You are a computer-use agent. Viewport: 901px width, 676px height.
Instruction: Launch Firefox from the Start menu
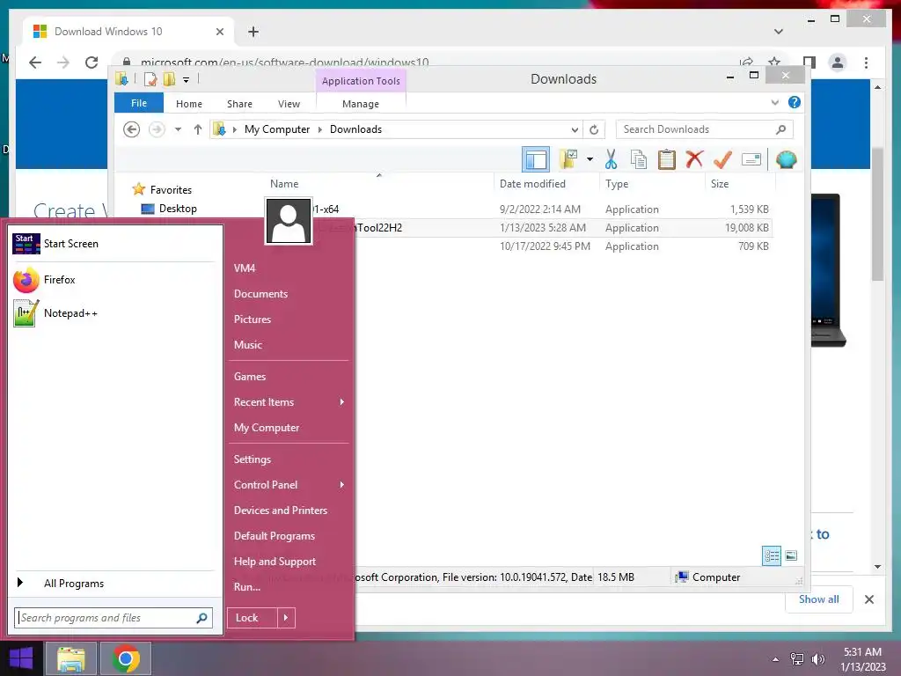[113, 280]
